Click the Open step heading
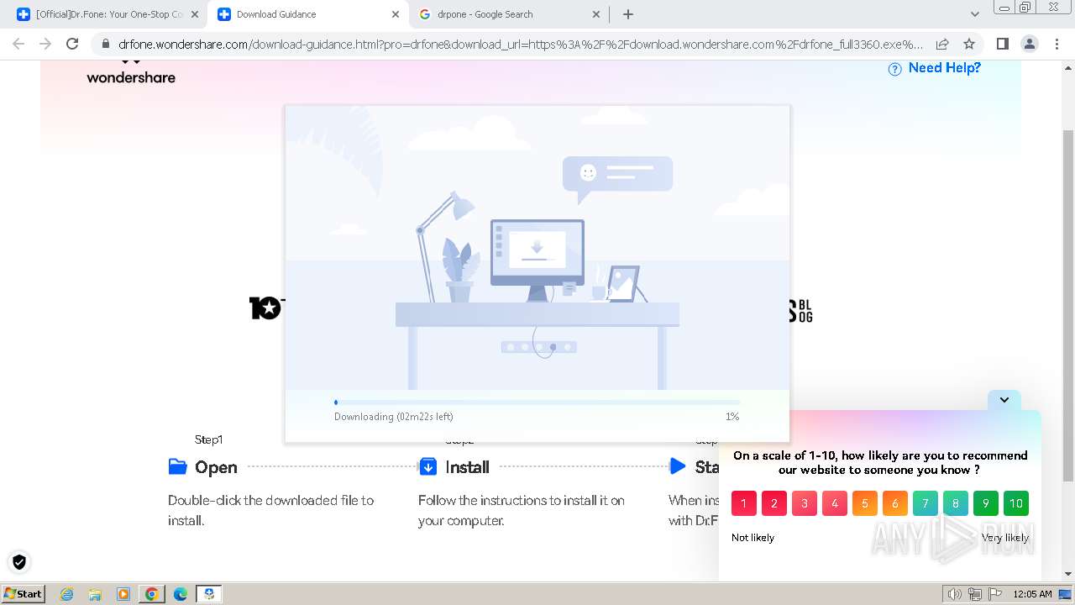This screenshot has height=605, width=1075. click(216, 467)
